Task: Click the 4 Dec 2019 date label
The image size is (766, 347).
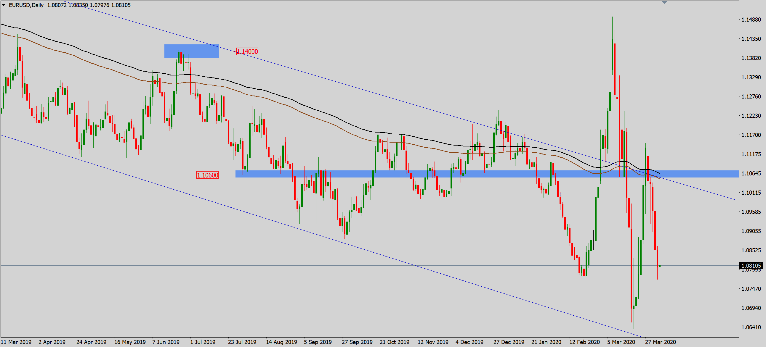Action: tap(469, 342)
